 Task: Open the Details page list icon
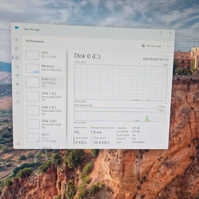click(18, 93)
